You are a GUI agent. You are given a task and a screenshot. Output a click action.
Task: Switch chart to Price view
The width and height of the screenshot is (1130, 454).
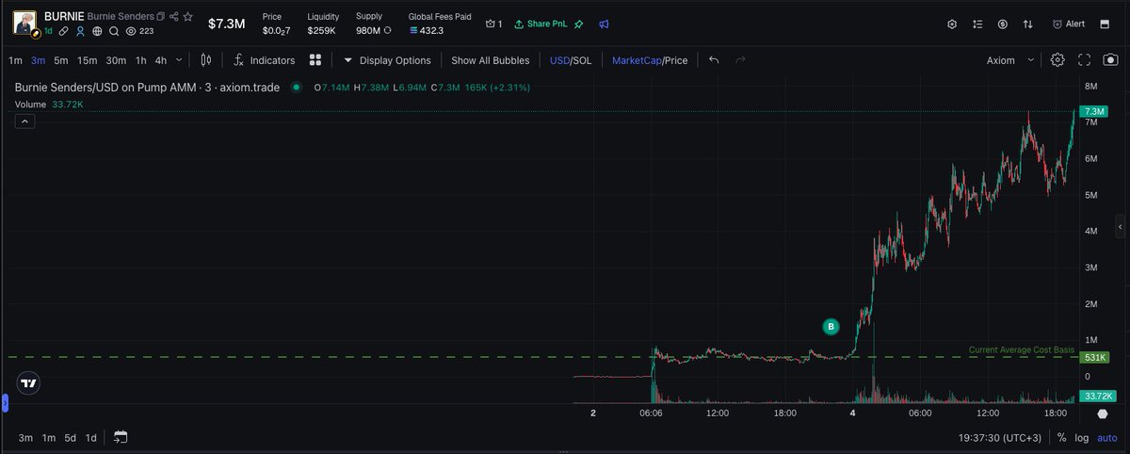pos(675,60)
